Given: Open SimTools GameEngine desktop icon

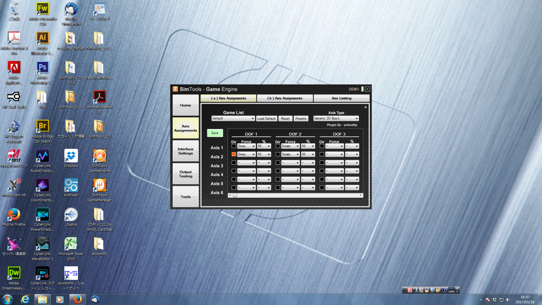Looking at the screenshot, I should 99,157.
